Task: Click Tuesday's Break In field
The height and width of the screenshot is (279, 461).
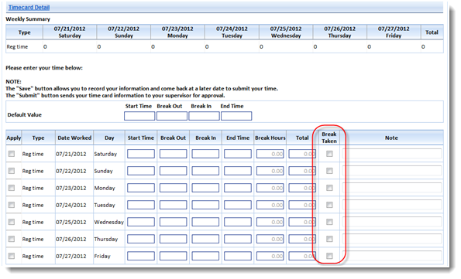Action: pyautogui.click(x=205, y=205)
